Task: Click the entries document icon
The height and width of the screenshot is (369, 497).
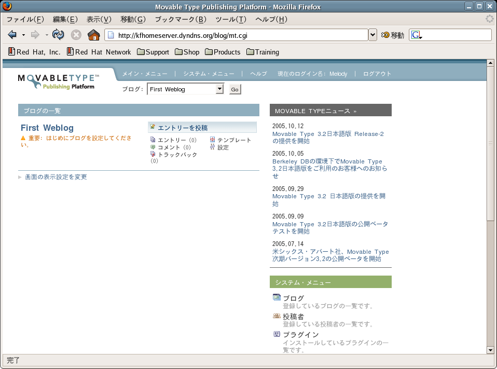Action: point(153,140)
